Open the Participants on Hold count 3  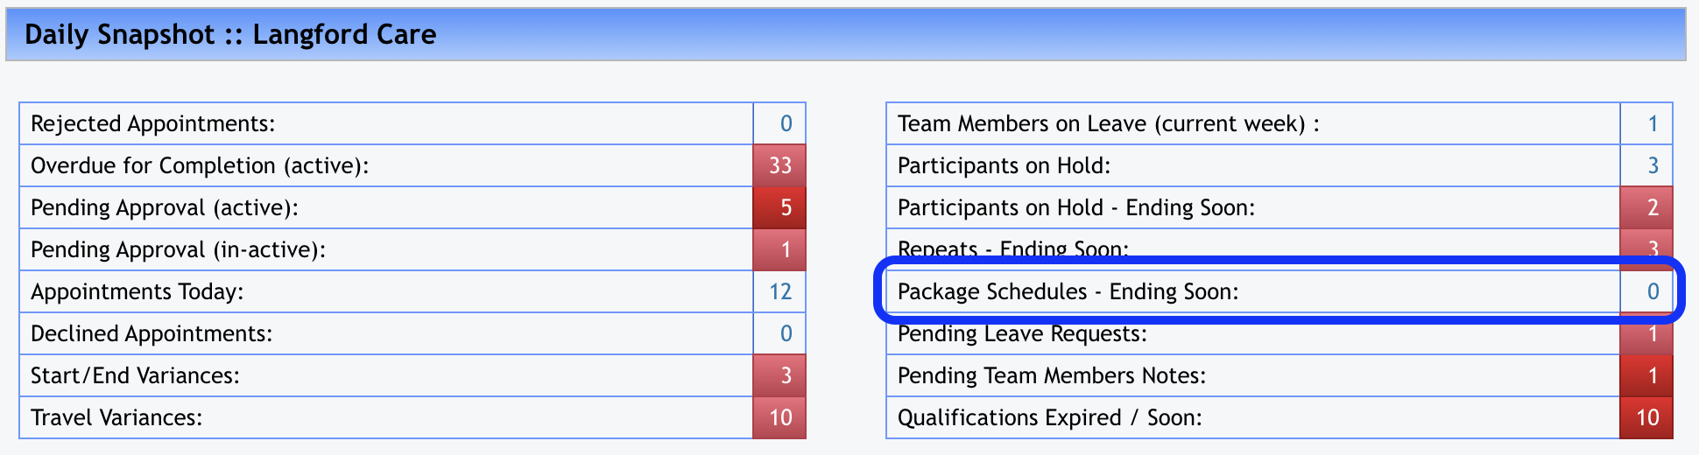point(1652,165)
